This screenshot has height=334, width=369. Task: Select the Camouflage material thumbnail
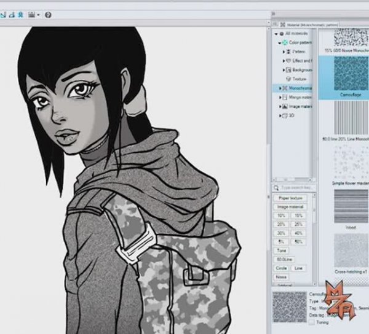351,74
